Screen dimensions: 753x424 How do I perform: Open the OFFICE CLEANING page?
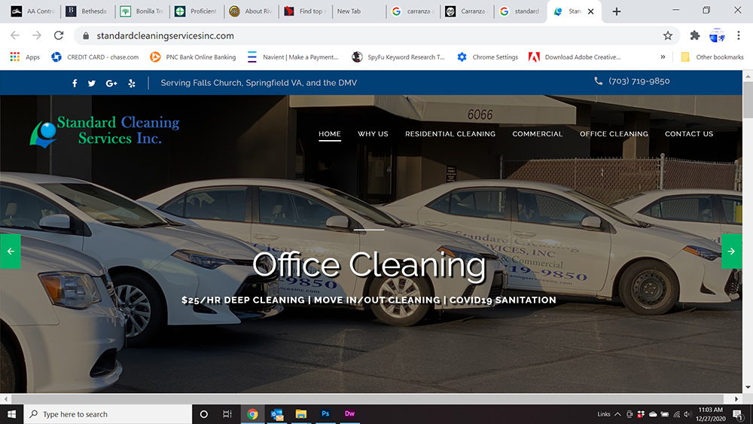614,134
